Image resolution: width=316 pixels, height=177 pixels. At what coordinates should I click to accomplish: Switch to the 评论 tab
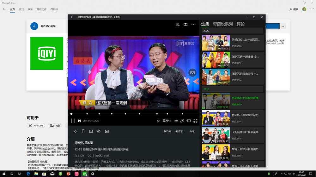coord(240,24)
